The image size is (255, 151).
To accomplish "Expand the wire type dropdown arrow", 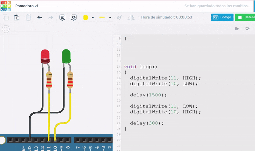I will (x=110, y=18).
